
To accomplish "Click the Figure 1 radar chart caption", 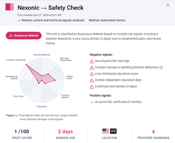I will pyautogui.click(x=42, y=117).
